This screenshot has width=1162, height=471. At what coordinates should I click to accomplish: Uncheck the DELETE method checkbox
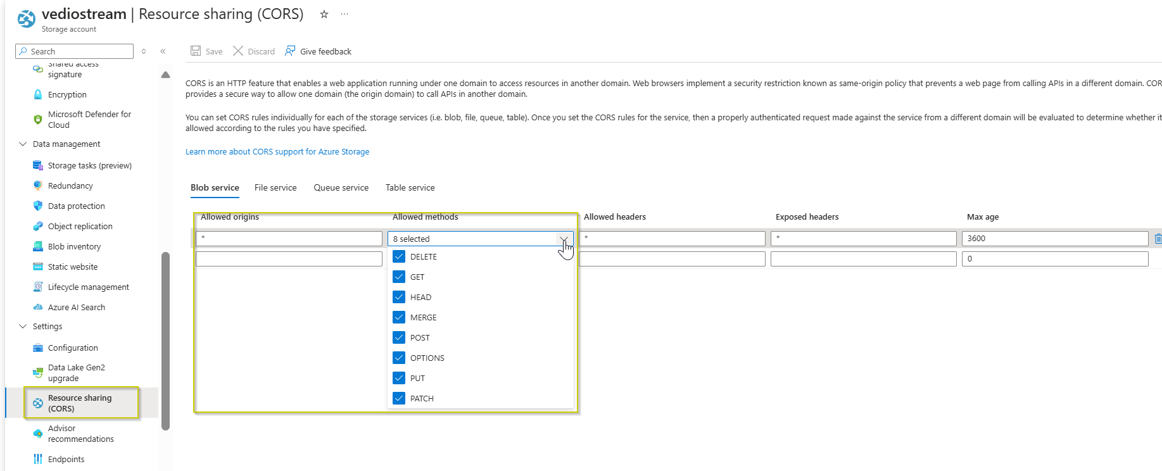[x=399, y=256]
